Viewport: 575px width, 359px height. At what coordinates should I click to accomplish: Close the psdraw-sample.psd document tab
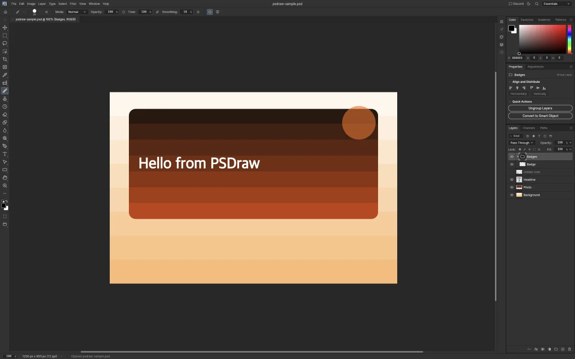pyautogui.click(x=13, y=20)
